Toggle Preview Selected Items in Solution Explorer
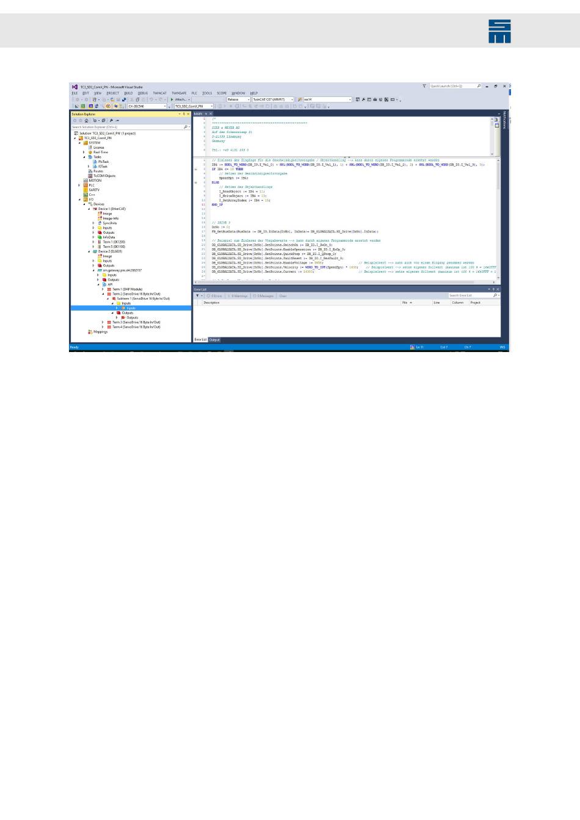580x820 pixels. pos(117,120)
